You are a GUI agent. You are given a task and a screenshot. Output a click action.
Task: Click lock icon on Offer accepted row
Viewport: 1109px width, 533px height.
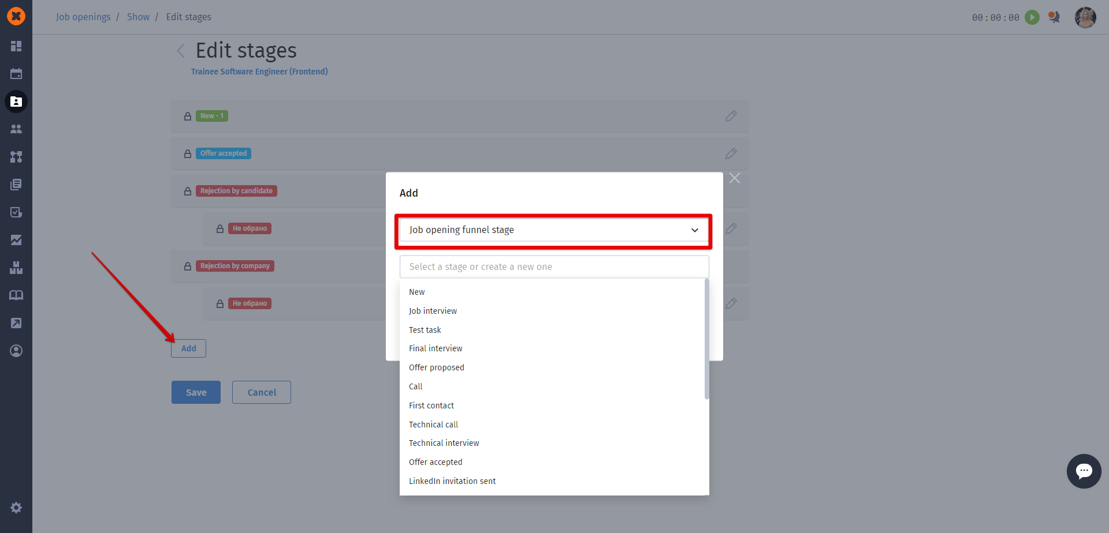pos(188,153)
